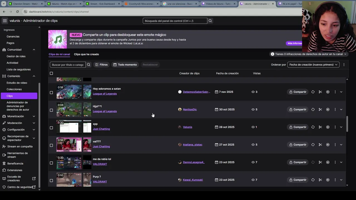The image size is (356, 200).
Task: Open creator link 'ktatiana_platac'
Action: (x=192, y=145)
